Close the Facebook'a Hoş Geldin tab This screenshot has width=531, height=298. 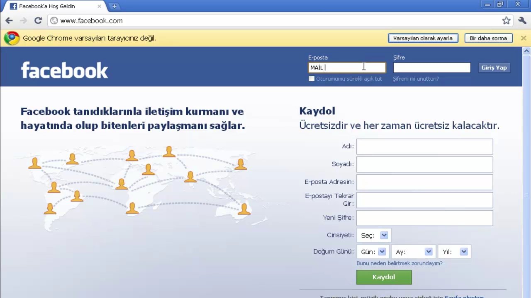100,6
